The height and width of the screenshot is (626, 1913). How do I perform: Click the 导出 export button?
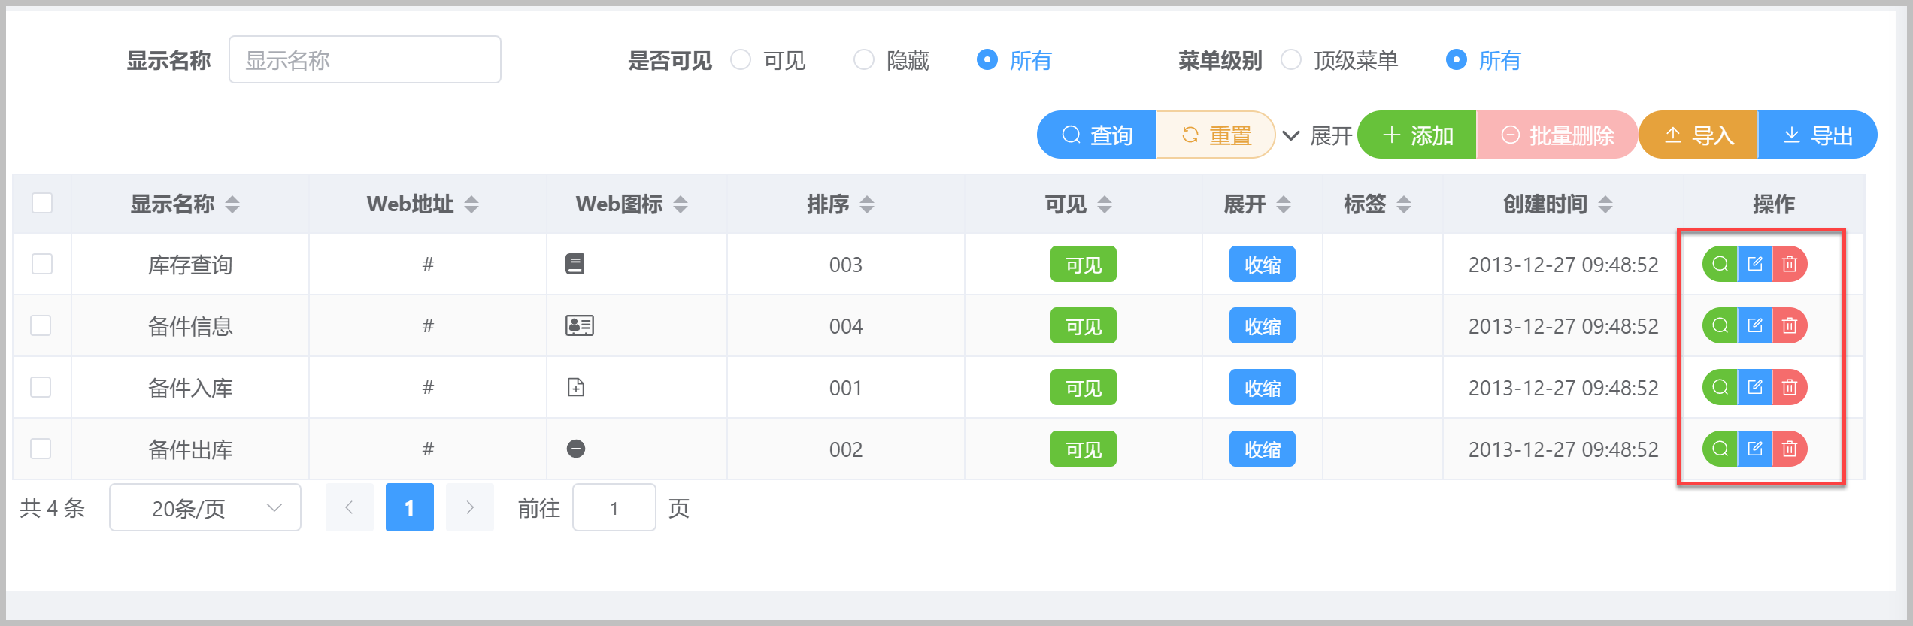[x=1818, y=135]
